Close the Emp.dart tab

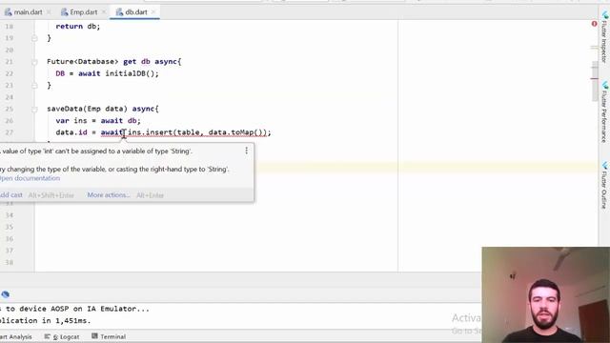[x=104, y=12]
